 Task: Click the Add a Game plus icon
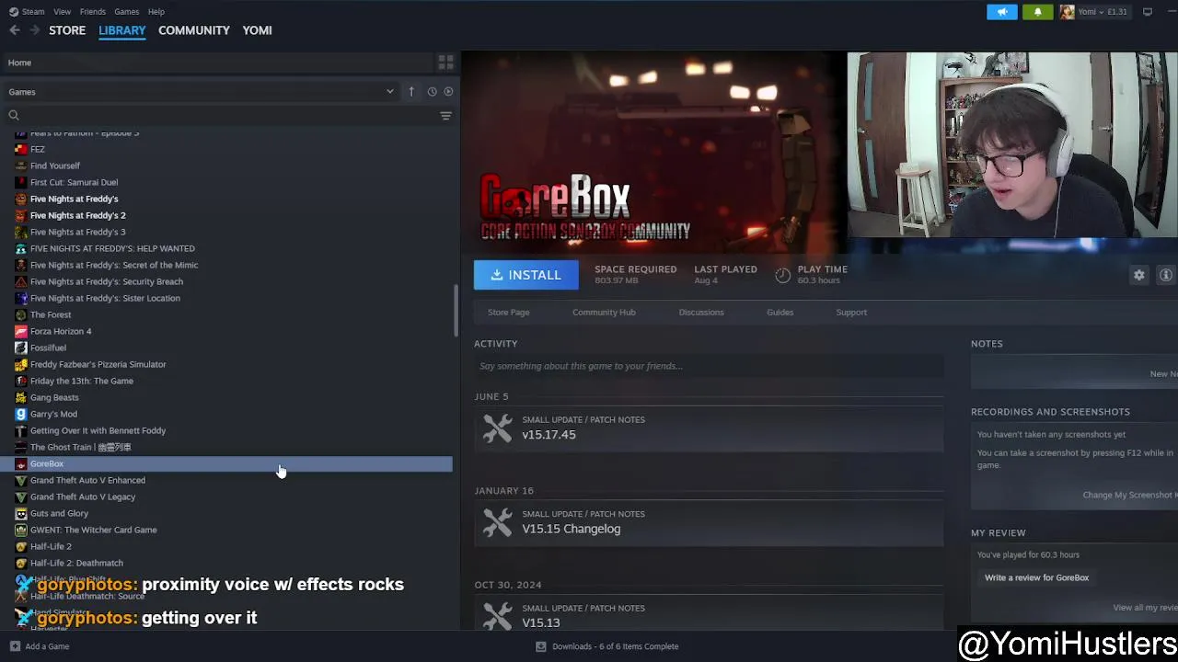[x=15, y=646]
